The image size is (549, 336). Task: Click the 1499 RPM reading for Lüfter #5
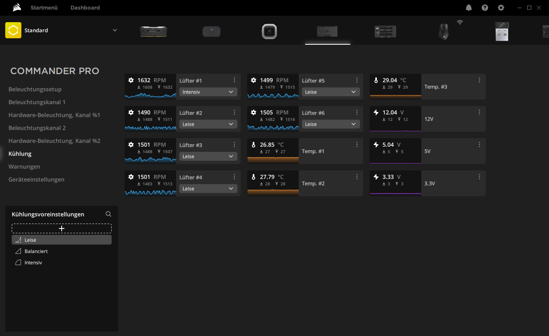click(x=274, y=80)
